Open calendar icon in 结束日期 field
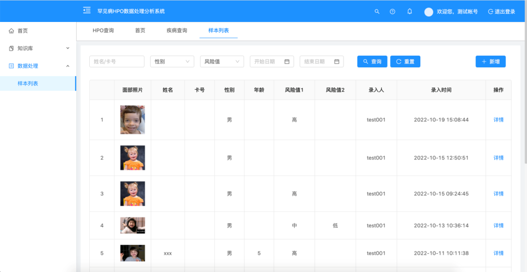 (336, 61)
